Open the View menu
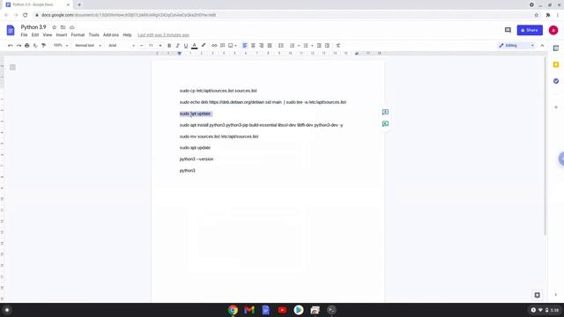Image resolution: width=564 pixels, height=317 pixels. click(x=47, y=35)
